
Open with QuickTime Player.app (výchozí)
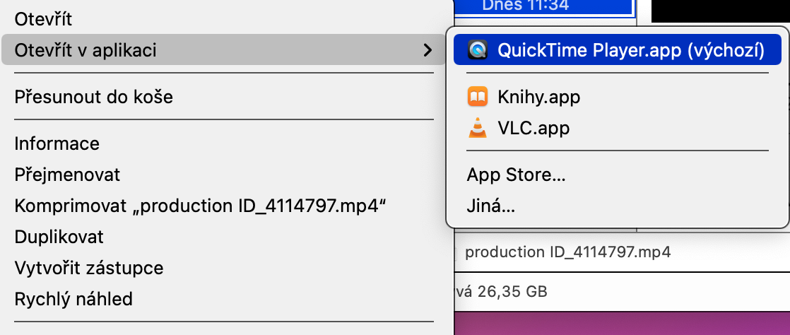(x=630, y=50)
